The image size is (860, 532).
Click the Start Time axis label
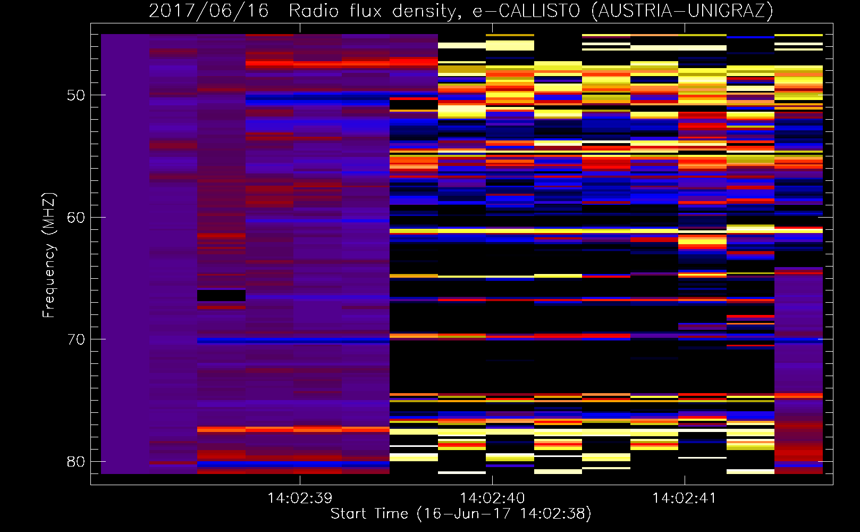[x=461, y=514]
